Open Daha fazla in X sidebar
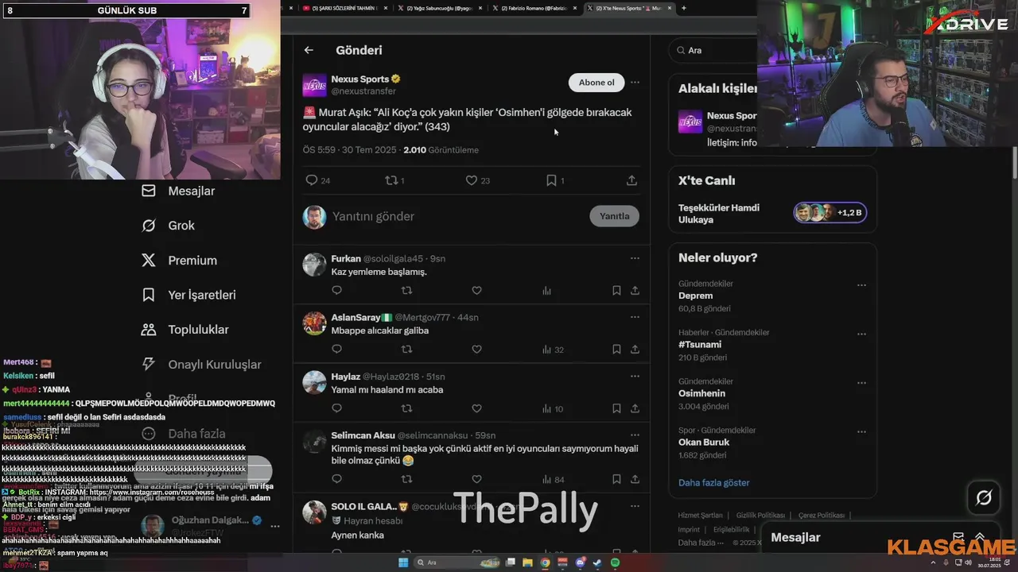1018x572 pixels. [x=183, y=434]
